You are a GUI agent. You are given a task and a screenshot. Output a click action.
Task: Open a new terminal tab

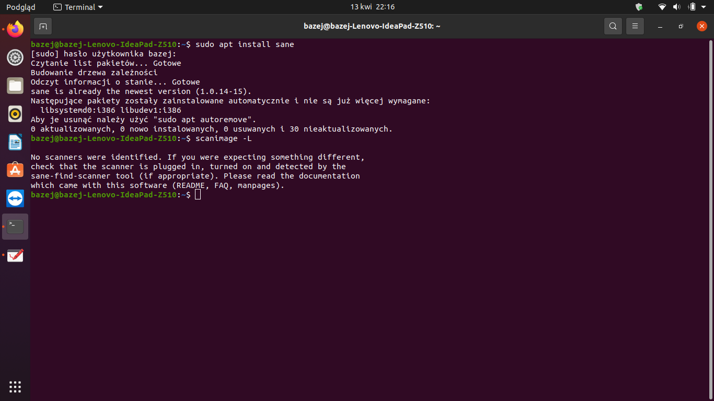[x=43, y=26]
